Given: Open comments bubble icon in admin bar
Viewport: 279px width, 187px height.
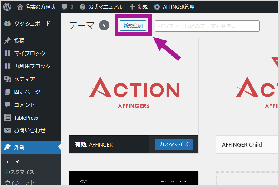Looking at the screenshot, I should (64, 7).
